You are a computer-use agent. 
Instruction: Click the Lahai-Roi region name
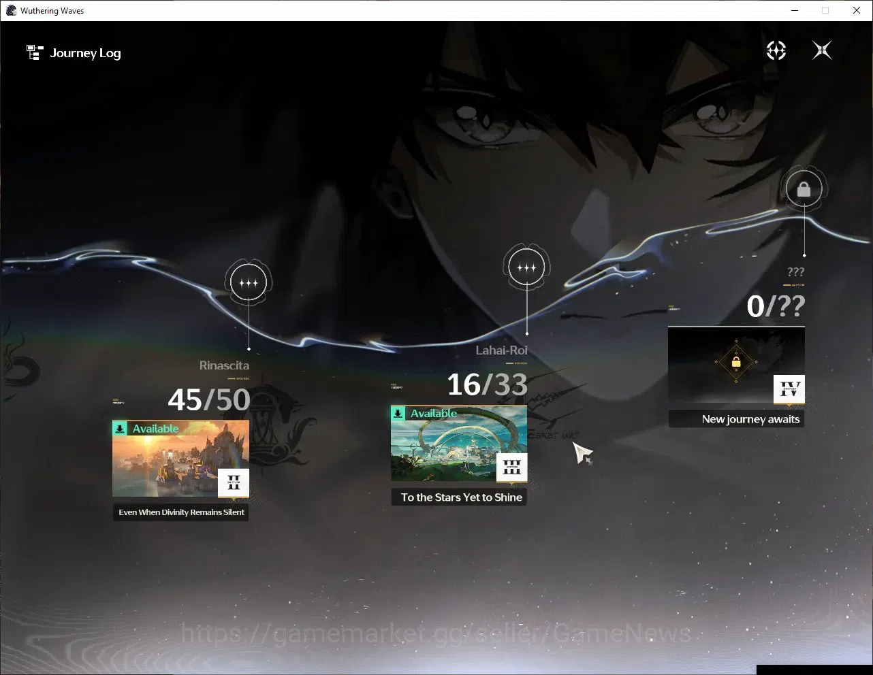tap(502, 350)
